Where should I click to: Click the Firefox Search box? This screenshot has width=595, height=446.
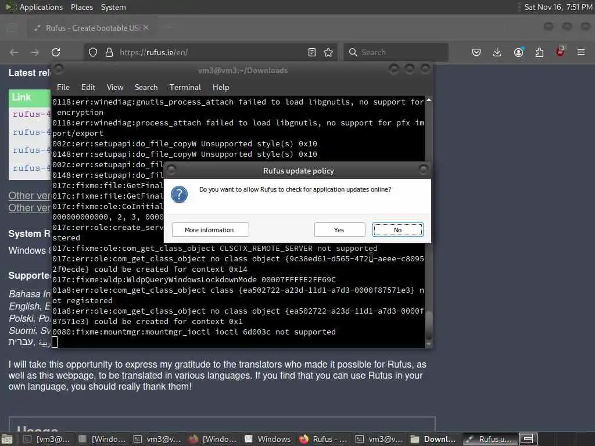[x=396, y=52]
